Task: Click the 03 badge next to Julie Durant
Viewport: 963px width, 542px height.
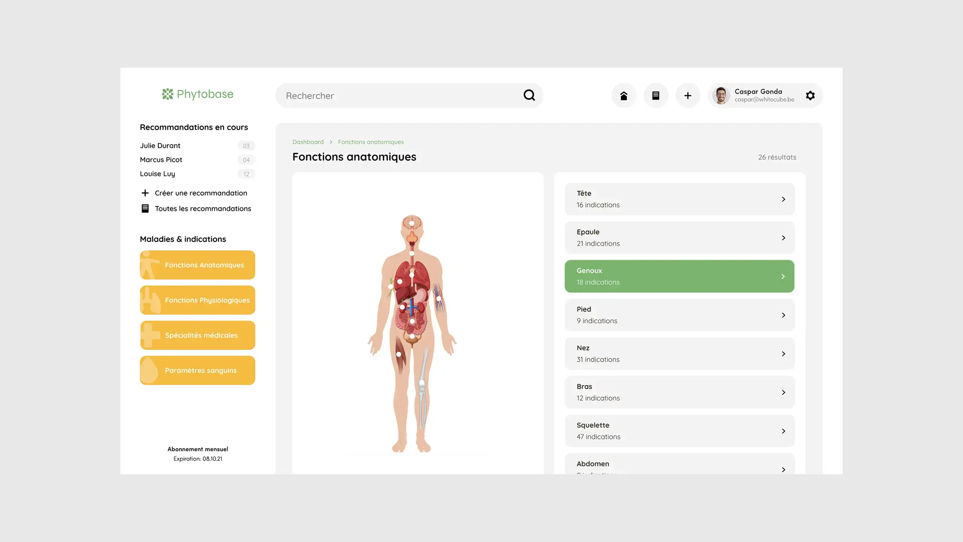Action: pos(246,146)
